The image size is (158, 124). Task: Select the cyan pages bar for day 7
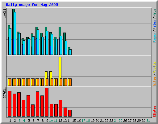38,42
